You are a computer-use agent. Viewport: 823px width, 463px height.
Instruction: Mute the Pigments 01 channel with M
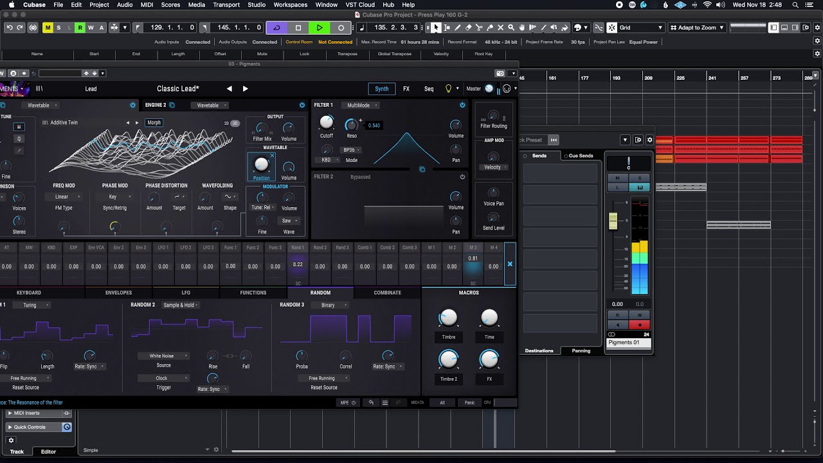618,178
